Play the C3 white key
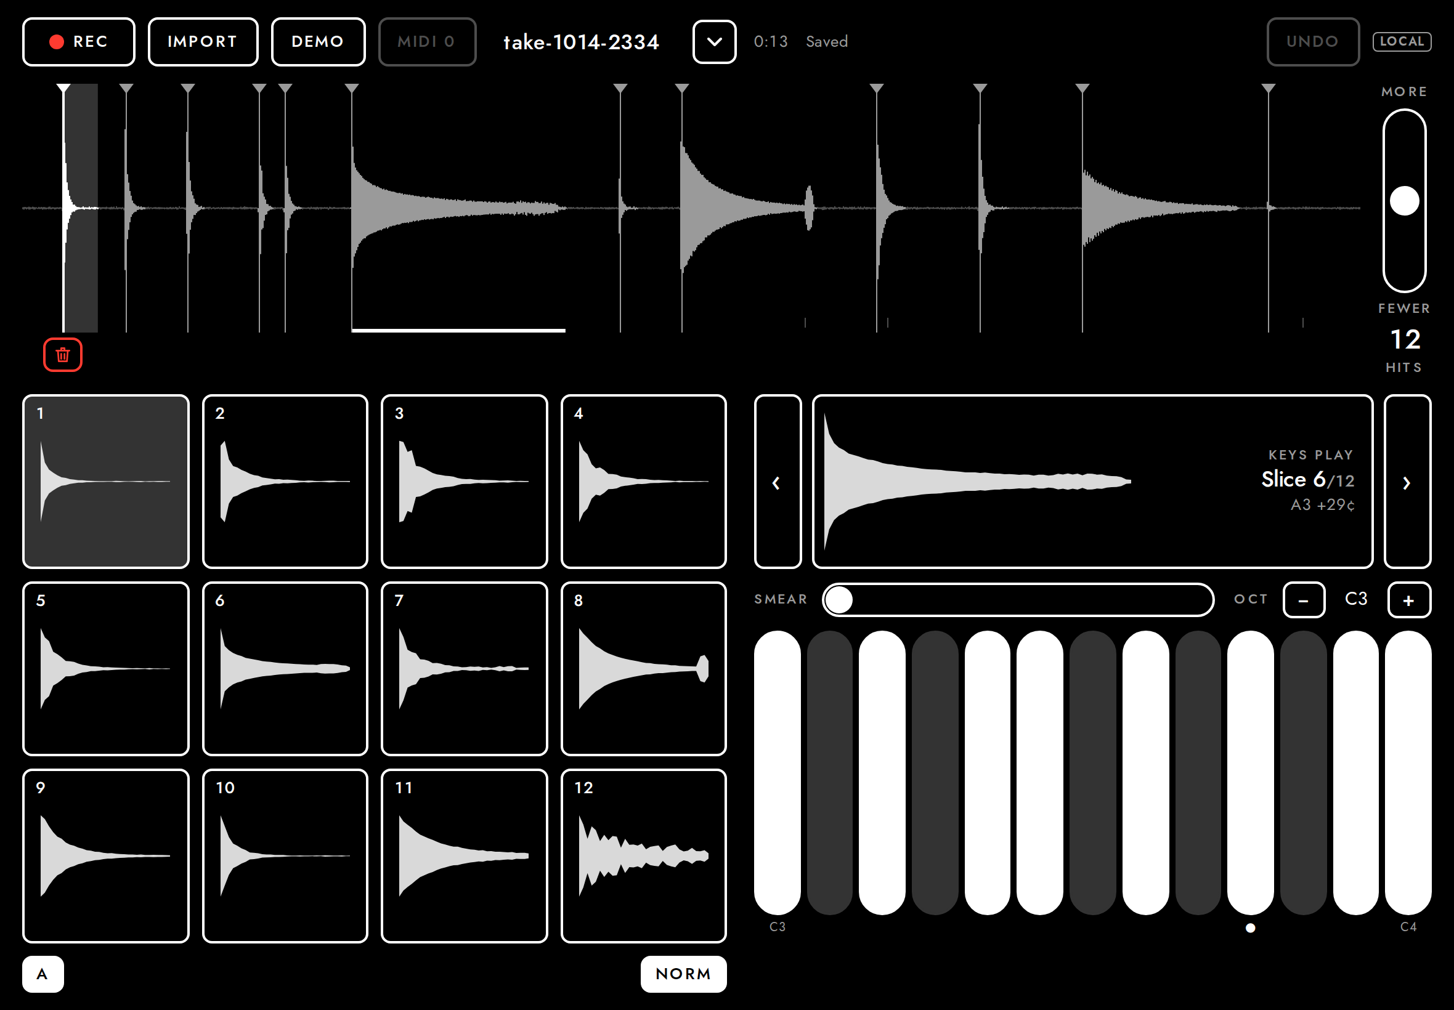The height and width of the screenshot is (1010, 1454). point(778,773)
